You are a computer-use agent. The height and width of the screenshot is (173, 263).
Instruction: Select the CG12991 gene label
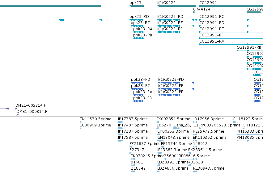click(208, 3)
